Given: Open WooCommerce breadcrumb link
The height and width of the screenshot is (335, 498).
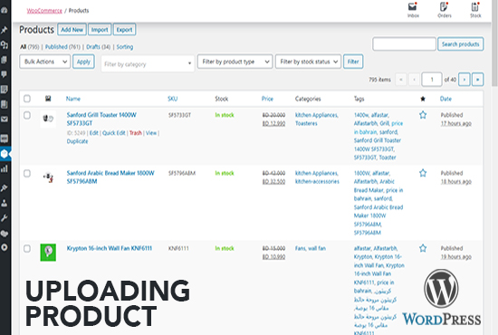Looking at the screenshot, I should [44, 11].
